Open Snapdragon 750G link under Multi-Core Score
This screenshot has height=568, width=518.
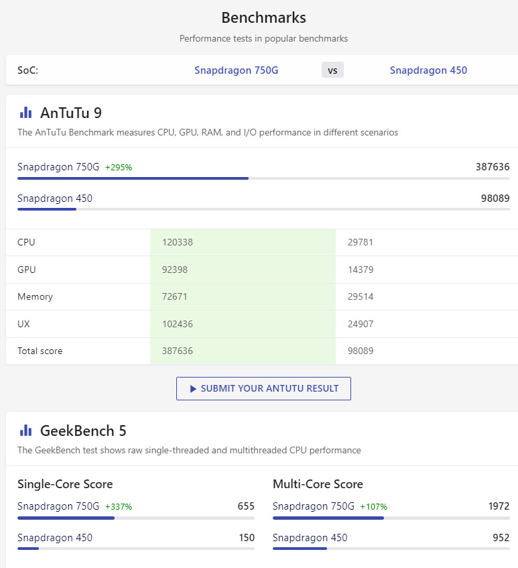click(x=314, y=506)
